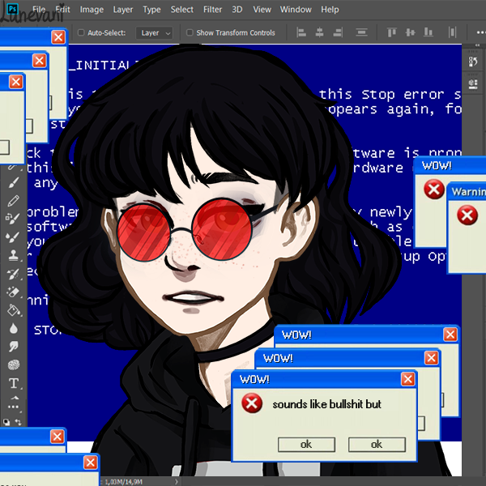Open the Window menu

(295, 10)
